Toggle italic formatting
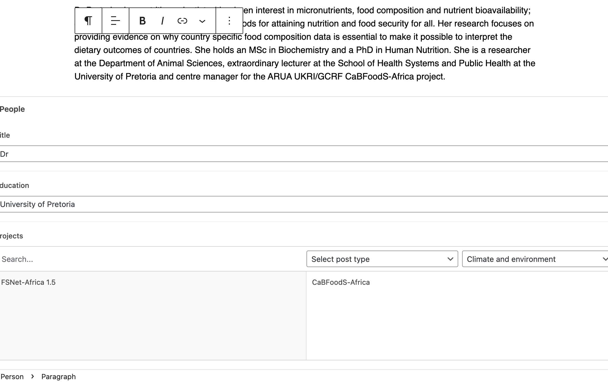 tap(163, 21)
